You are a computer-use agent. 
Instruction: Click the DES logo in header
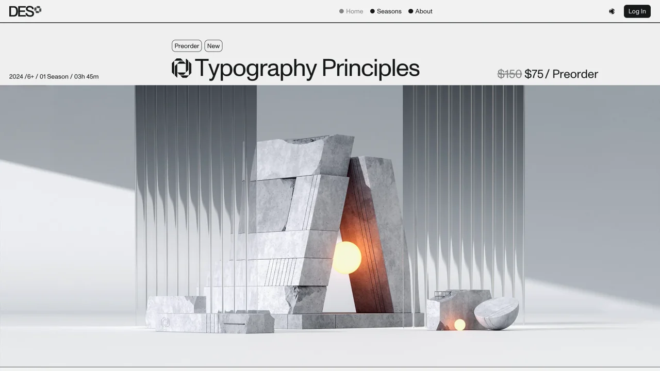coord(25,11)
